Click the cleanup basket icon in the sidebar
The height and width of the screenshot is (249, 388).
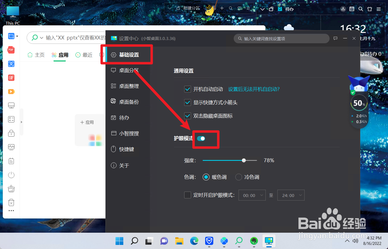coord(11,189)
